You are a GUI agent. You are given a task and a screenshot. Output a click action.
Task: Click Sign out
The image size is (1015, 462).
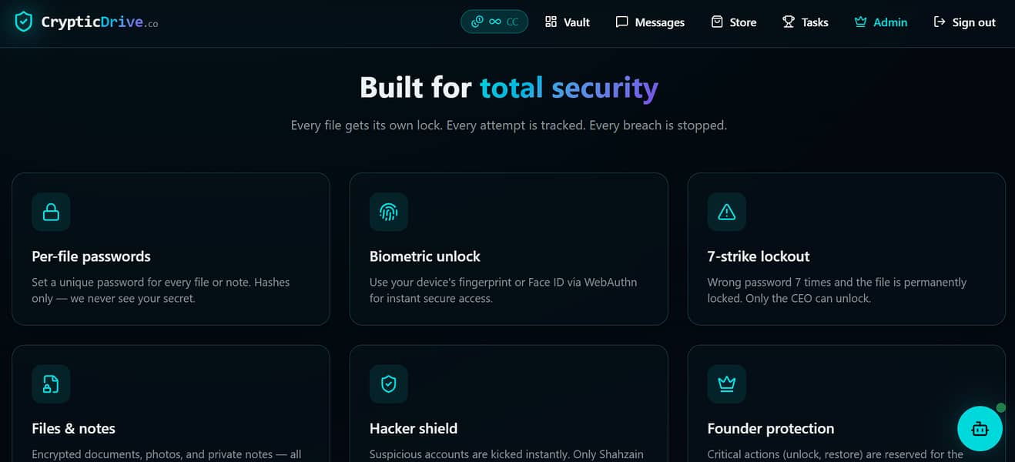964,22
